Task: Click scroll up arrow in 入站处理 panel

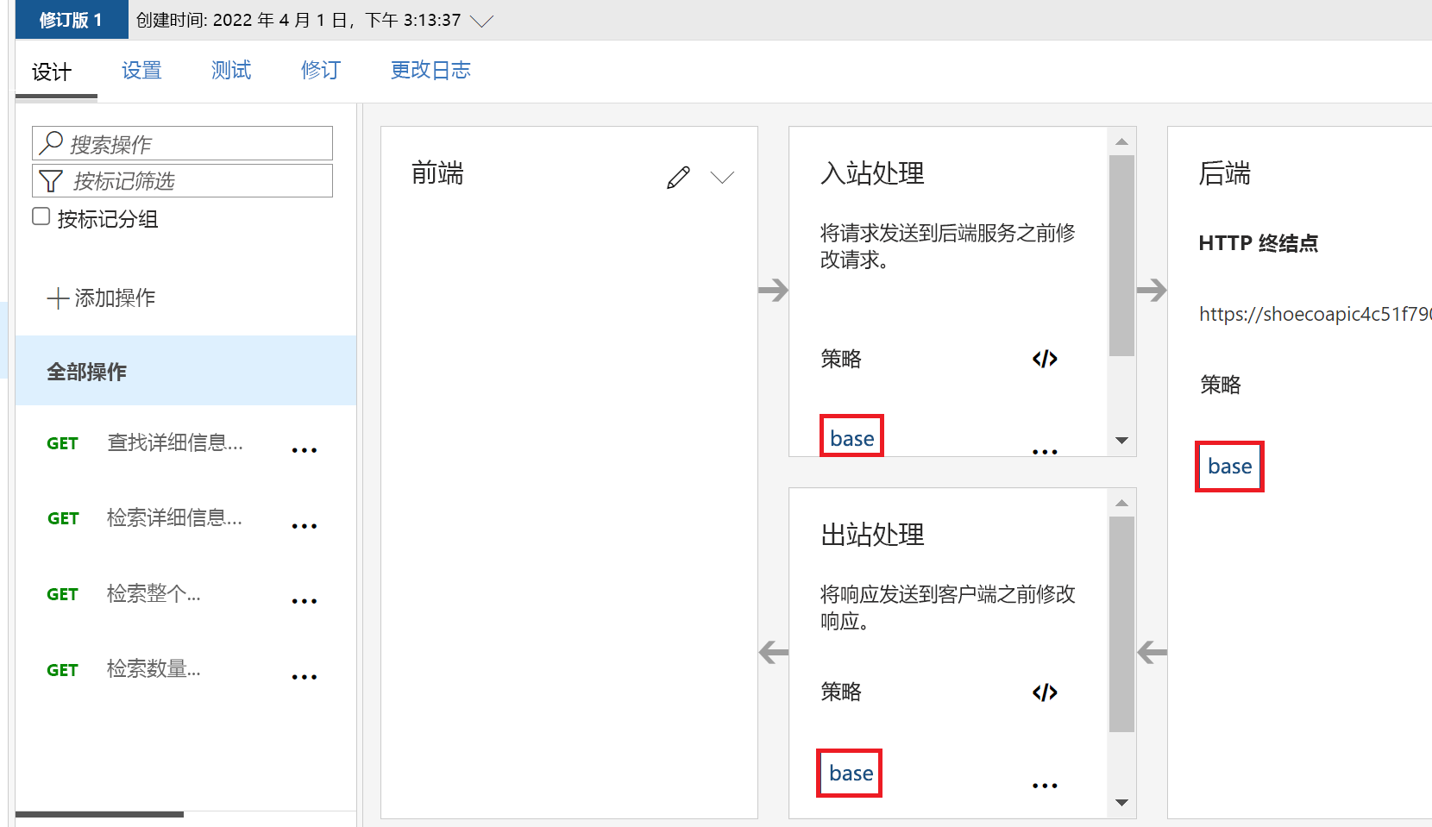Action: (x=1121, y=141)
